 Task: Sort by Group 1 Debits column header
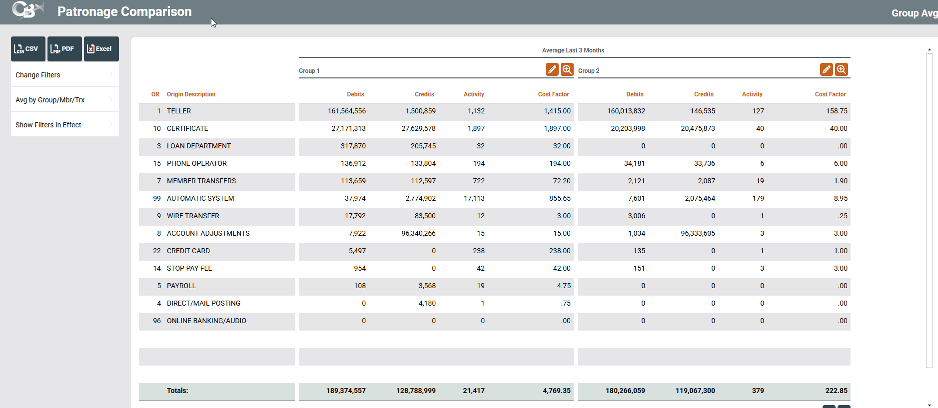click(355, 94)
